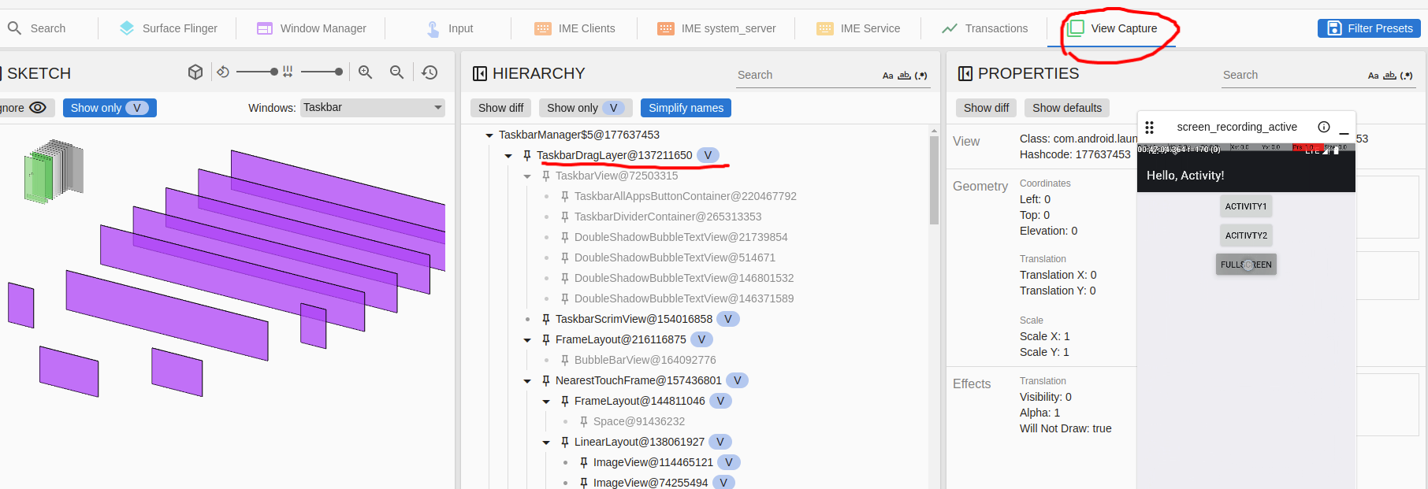Open the Input tab
1428x489 pixels.
click(x=448, y=28)
